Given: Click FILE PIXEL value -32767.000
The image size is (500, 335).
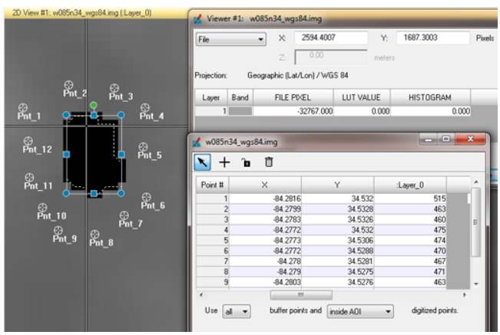Looking at the screenshot, I should coord(293,111).
